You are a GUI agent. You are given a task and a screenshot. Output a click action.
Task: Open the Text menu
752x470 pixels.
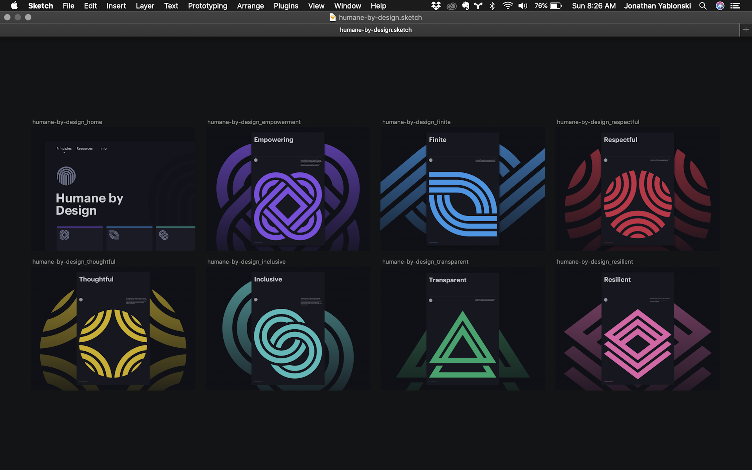[x=171, y=6]
